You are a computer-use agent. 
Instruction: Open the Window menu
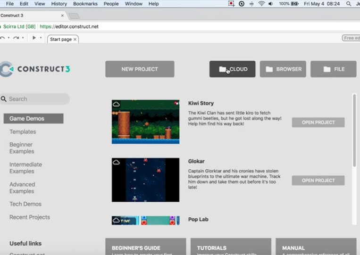pyautogui.click(x=134, y=4)
